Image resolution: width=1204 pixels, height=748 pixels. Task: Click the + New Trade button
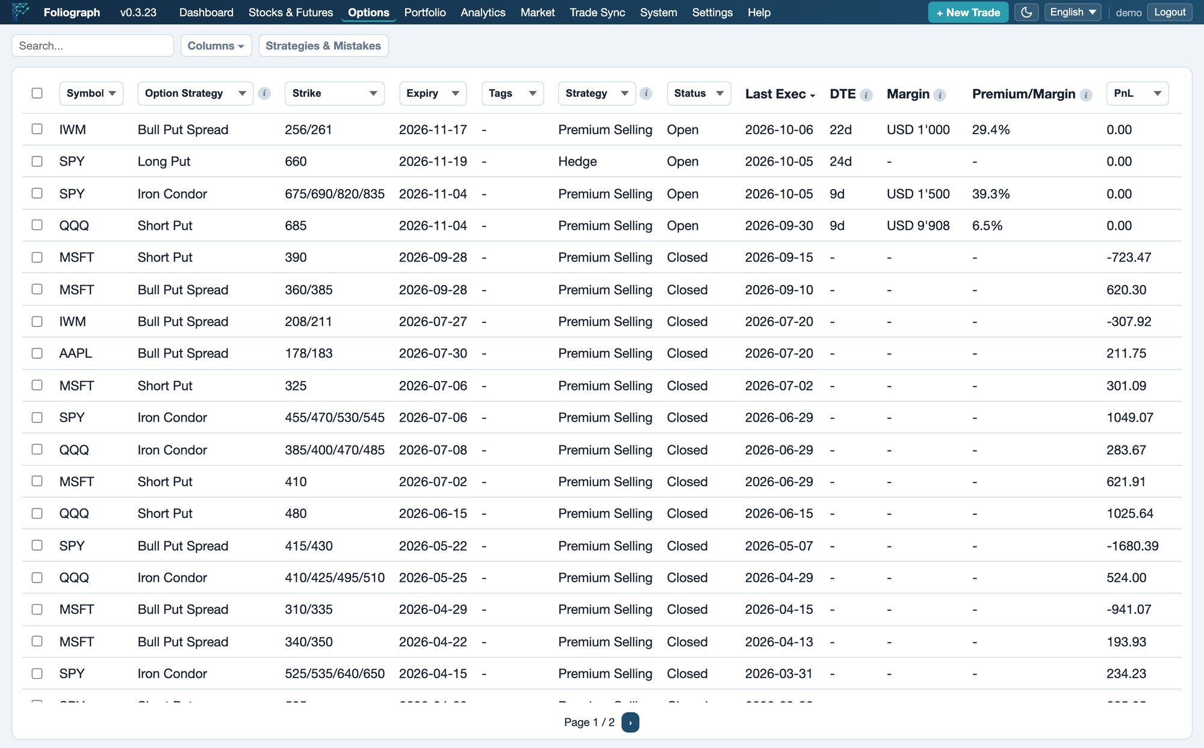pyautogui.click(x=968, y=12)
